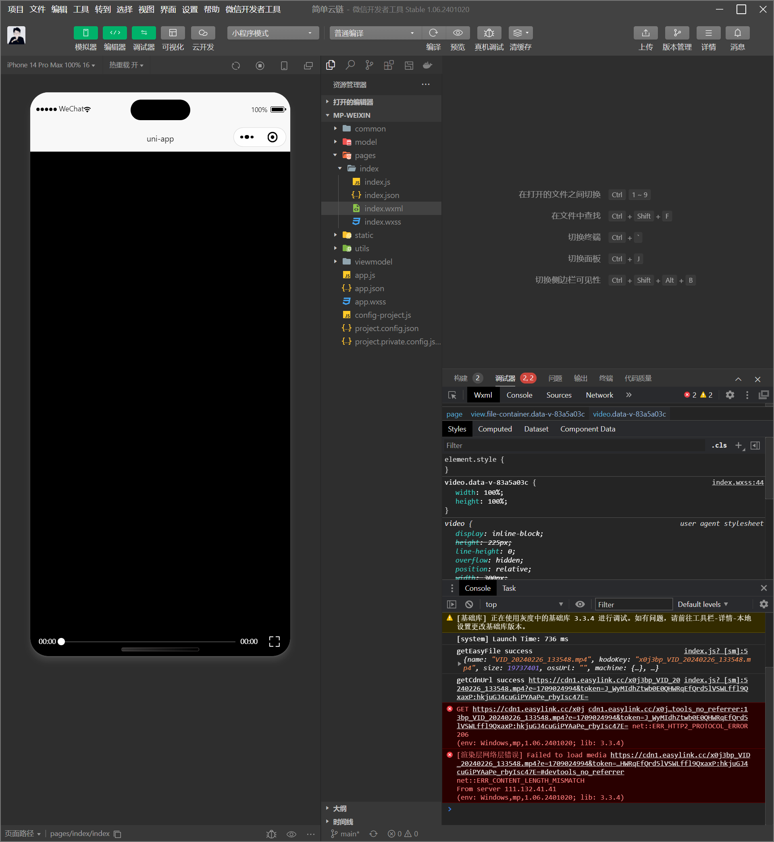Open the search icon in sidebar
Image resolution: width=774 pixels, height=842 pixels.
tap(350, 65)
